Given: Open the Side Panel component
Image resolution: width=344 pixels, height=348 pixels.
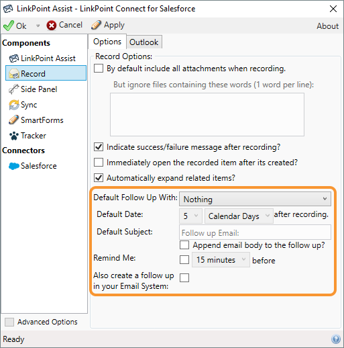Looking at the screenshot, I should pos(33,89).
